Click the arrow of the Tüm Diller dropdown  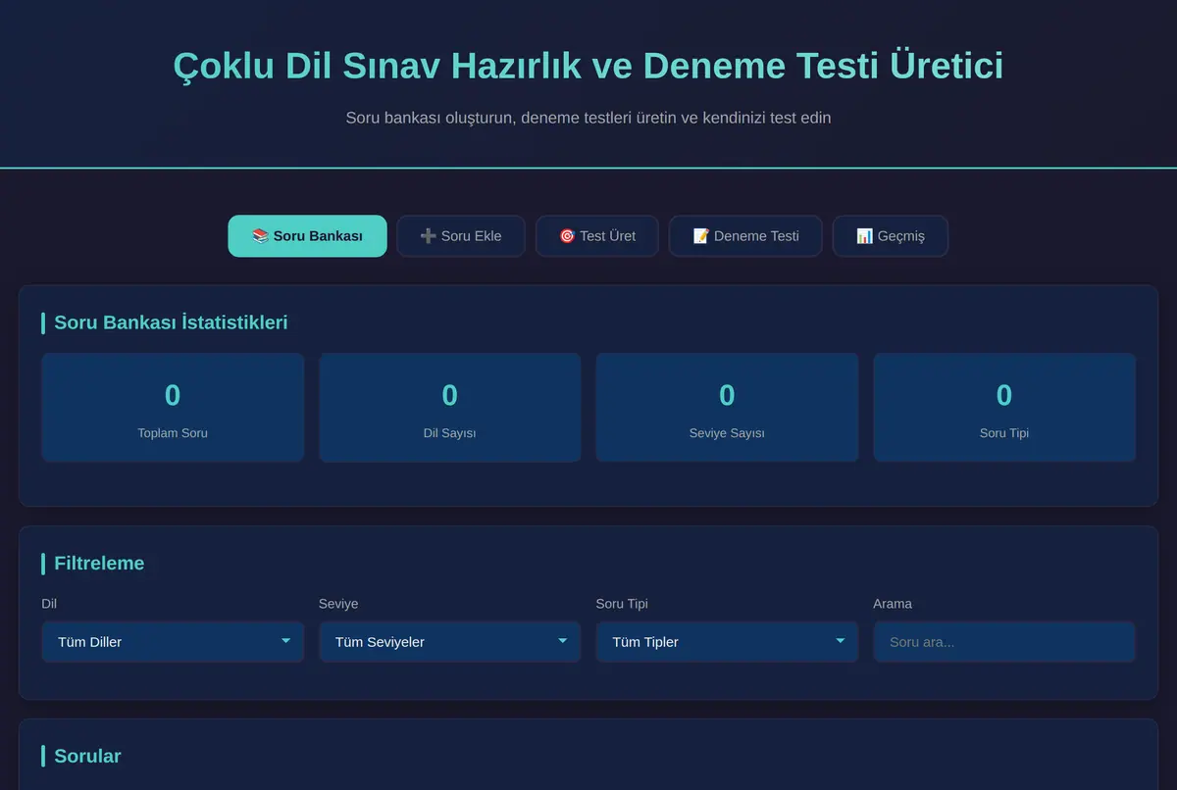286,641
